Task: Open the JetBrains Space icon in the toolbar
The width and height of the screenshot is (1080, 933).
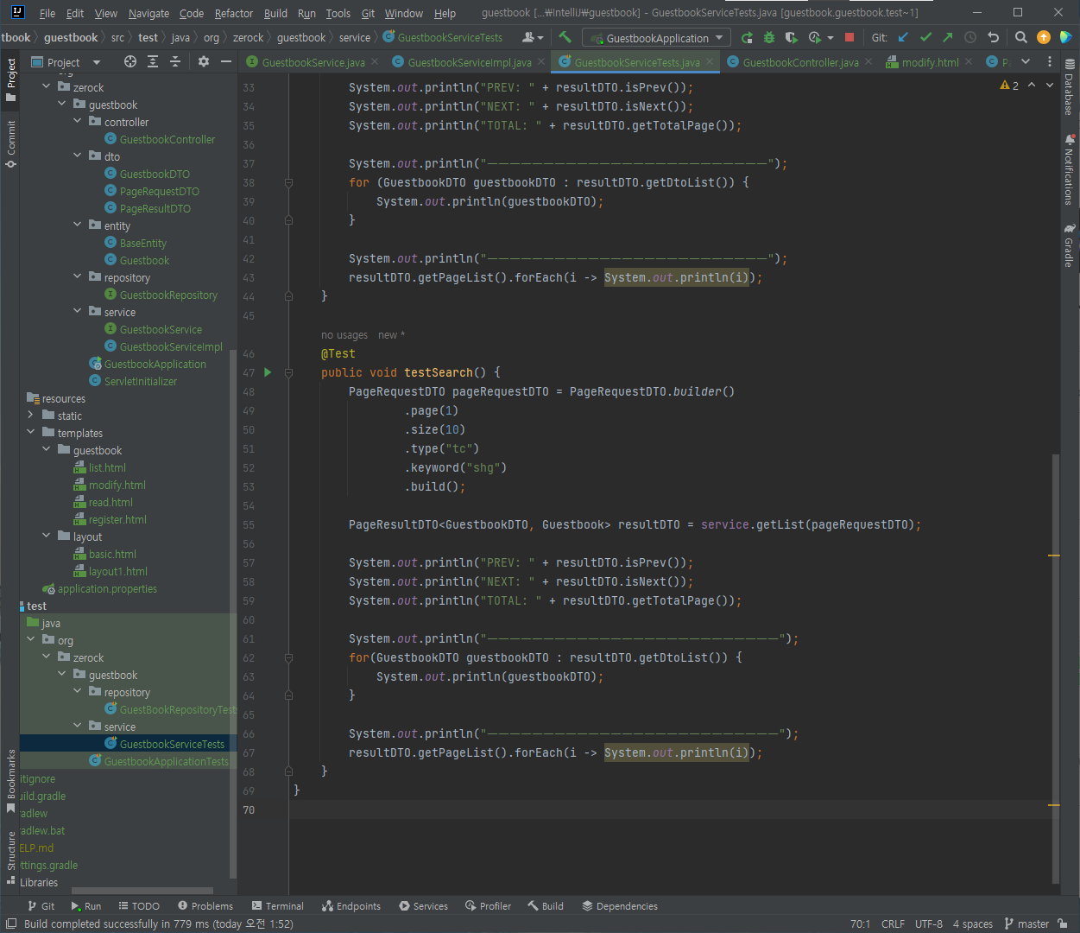Action: [1066, 37]
